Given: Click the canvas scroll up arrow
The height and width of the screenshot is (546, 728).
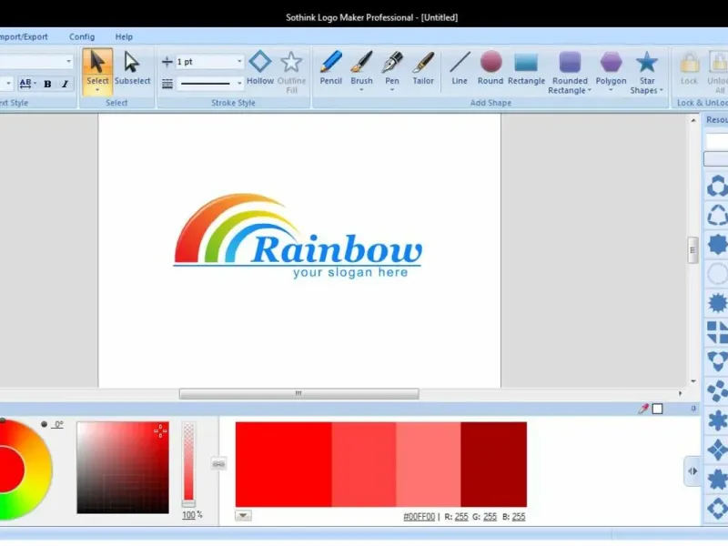Looking at the screenshot, I should (693, 120).
